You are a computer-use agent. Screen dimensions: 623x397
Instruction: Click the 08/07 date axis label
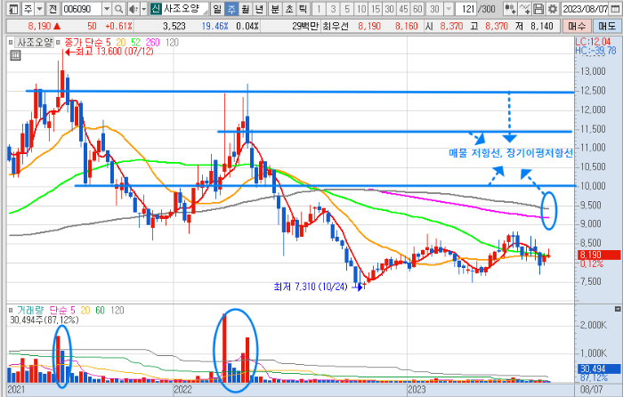[x=592, y=390]
